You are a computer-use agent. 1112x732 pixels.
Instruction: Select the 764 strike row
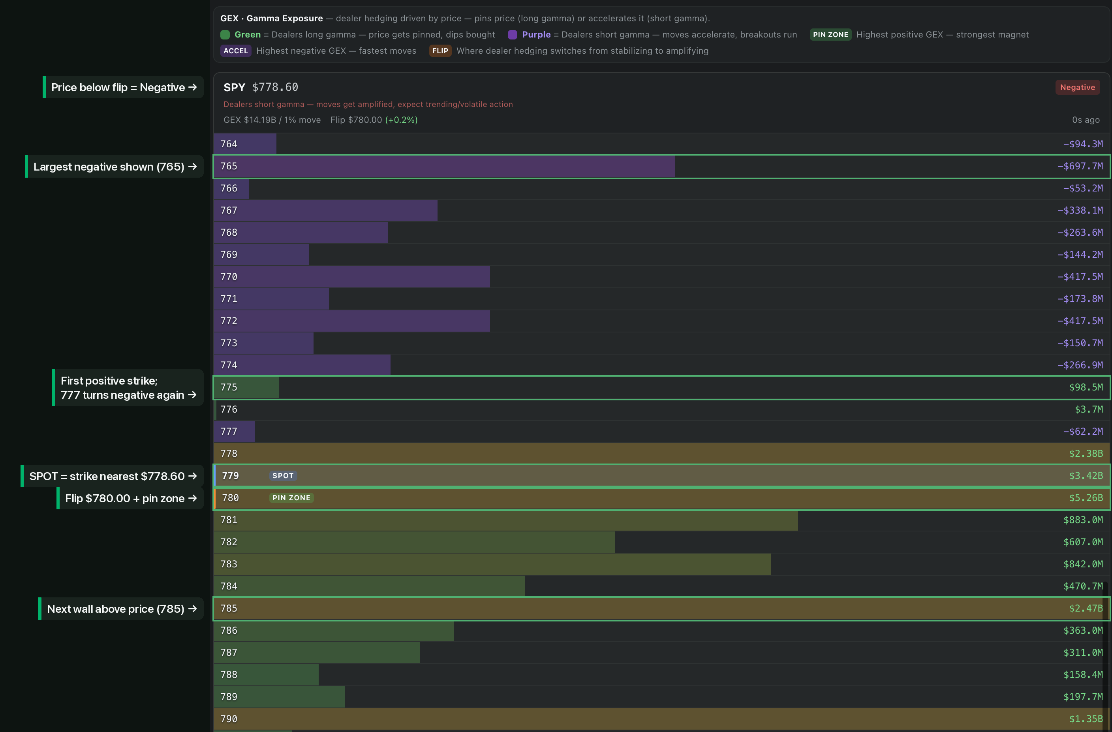[661, 144]
